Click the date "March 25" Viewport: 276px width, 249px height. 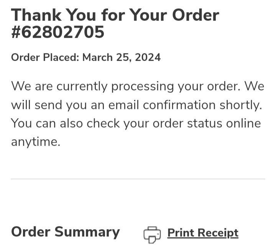point(104,57)
